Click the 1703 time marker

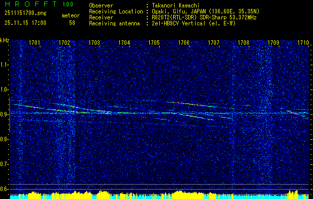pos(94,42)
